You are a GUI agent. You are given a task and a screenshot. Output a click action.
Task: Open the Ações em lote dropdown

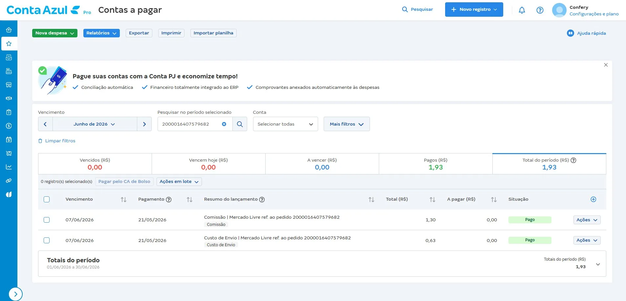point(179,182)
